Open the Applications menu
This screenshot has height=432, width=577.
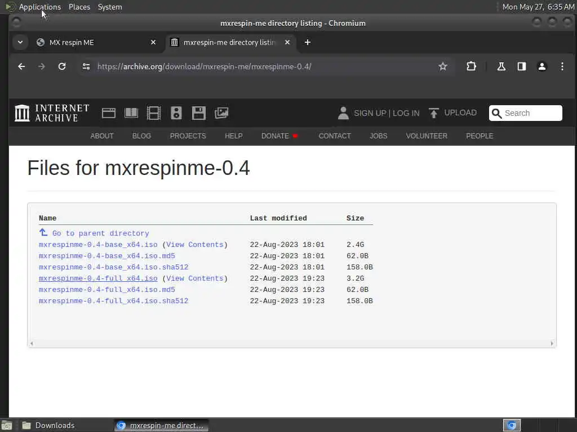pyautogui.click(x=40, y=7)
